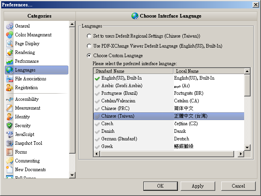Click the Accessibility icon
The width and height of the screenshot is (261, 196).
(x=10, y=99)
